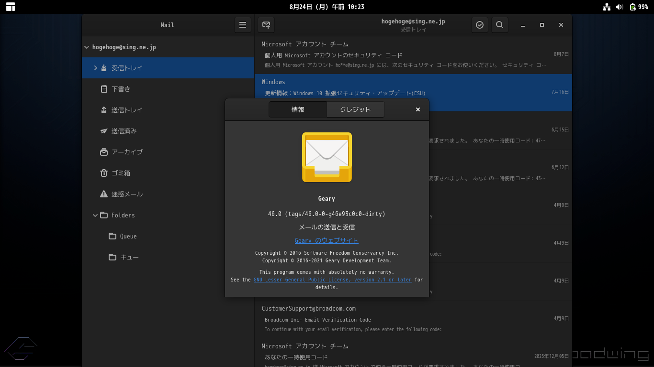Switch to the 情報 tab
The height and width of the screenshot is (367, 654).
(x=298, y=109)
